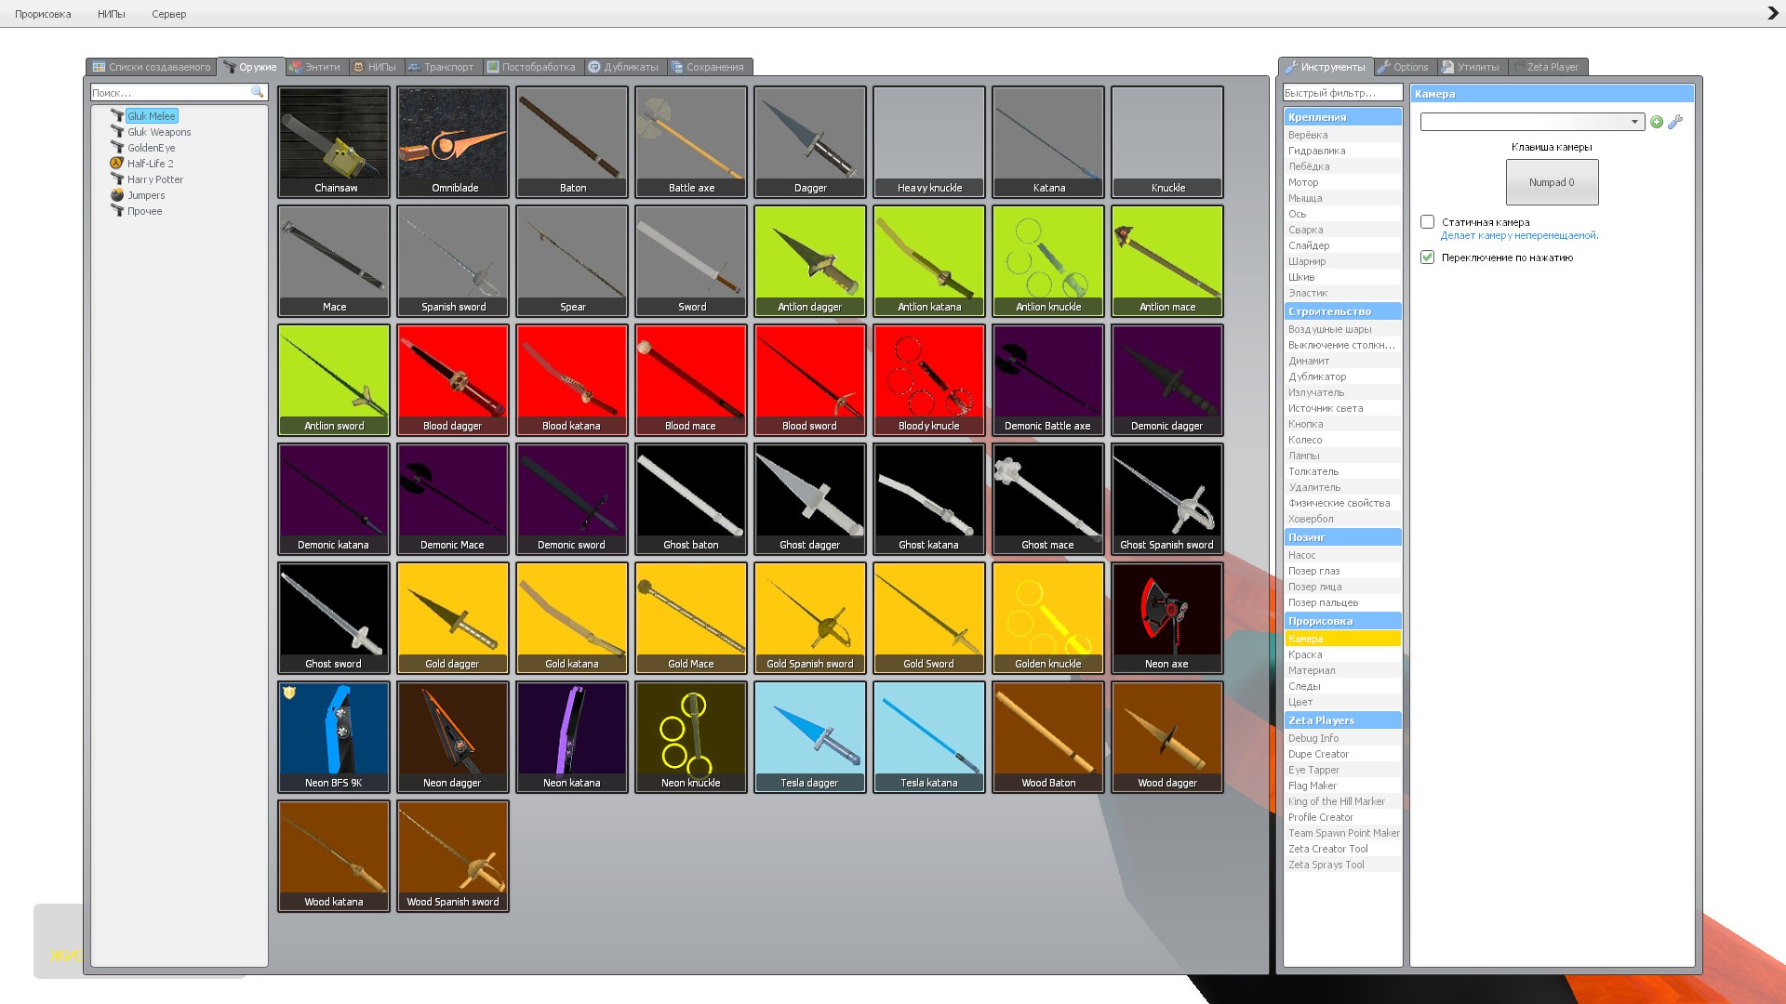The height and width of the screenshot is (1004, 1786).
Task: Collapse the Крепления category header
Action: 1342,117
